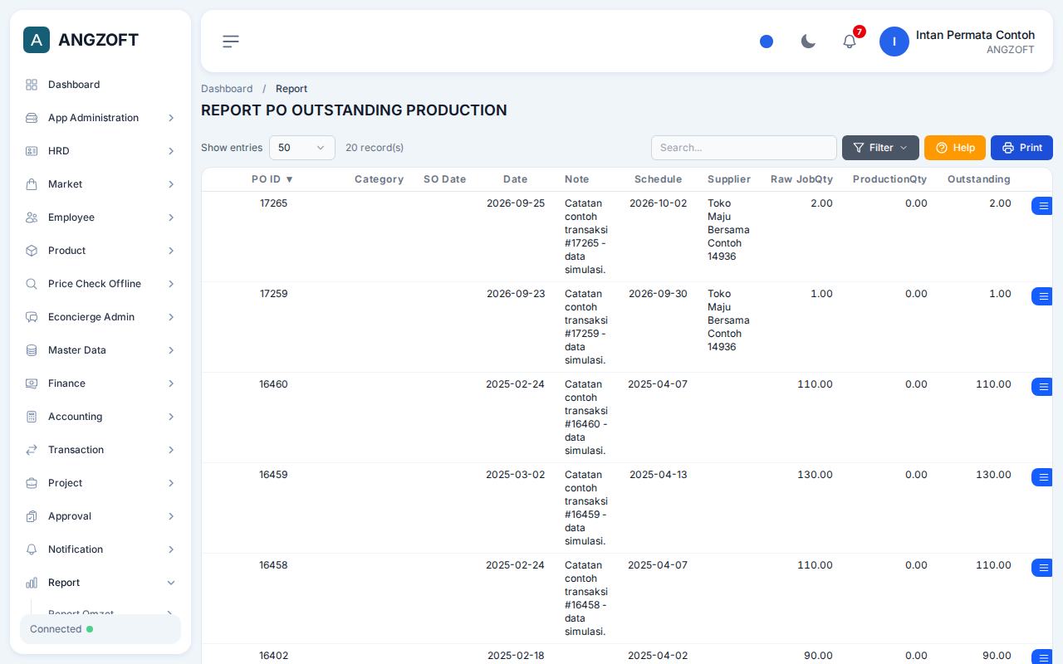
Task: Collapse the Report menu chevron
Action: coord(171,583)
